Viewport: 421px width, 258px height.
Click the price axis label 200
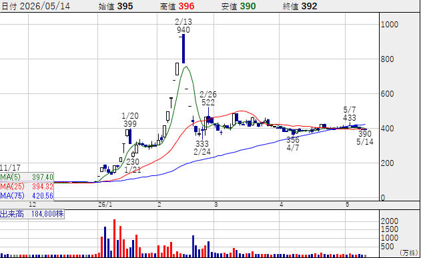pos(387,163)
